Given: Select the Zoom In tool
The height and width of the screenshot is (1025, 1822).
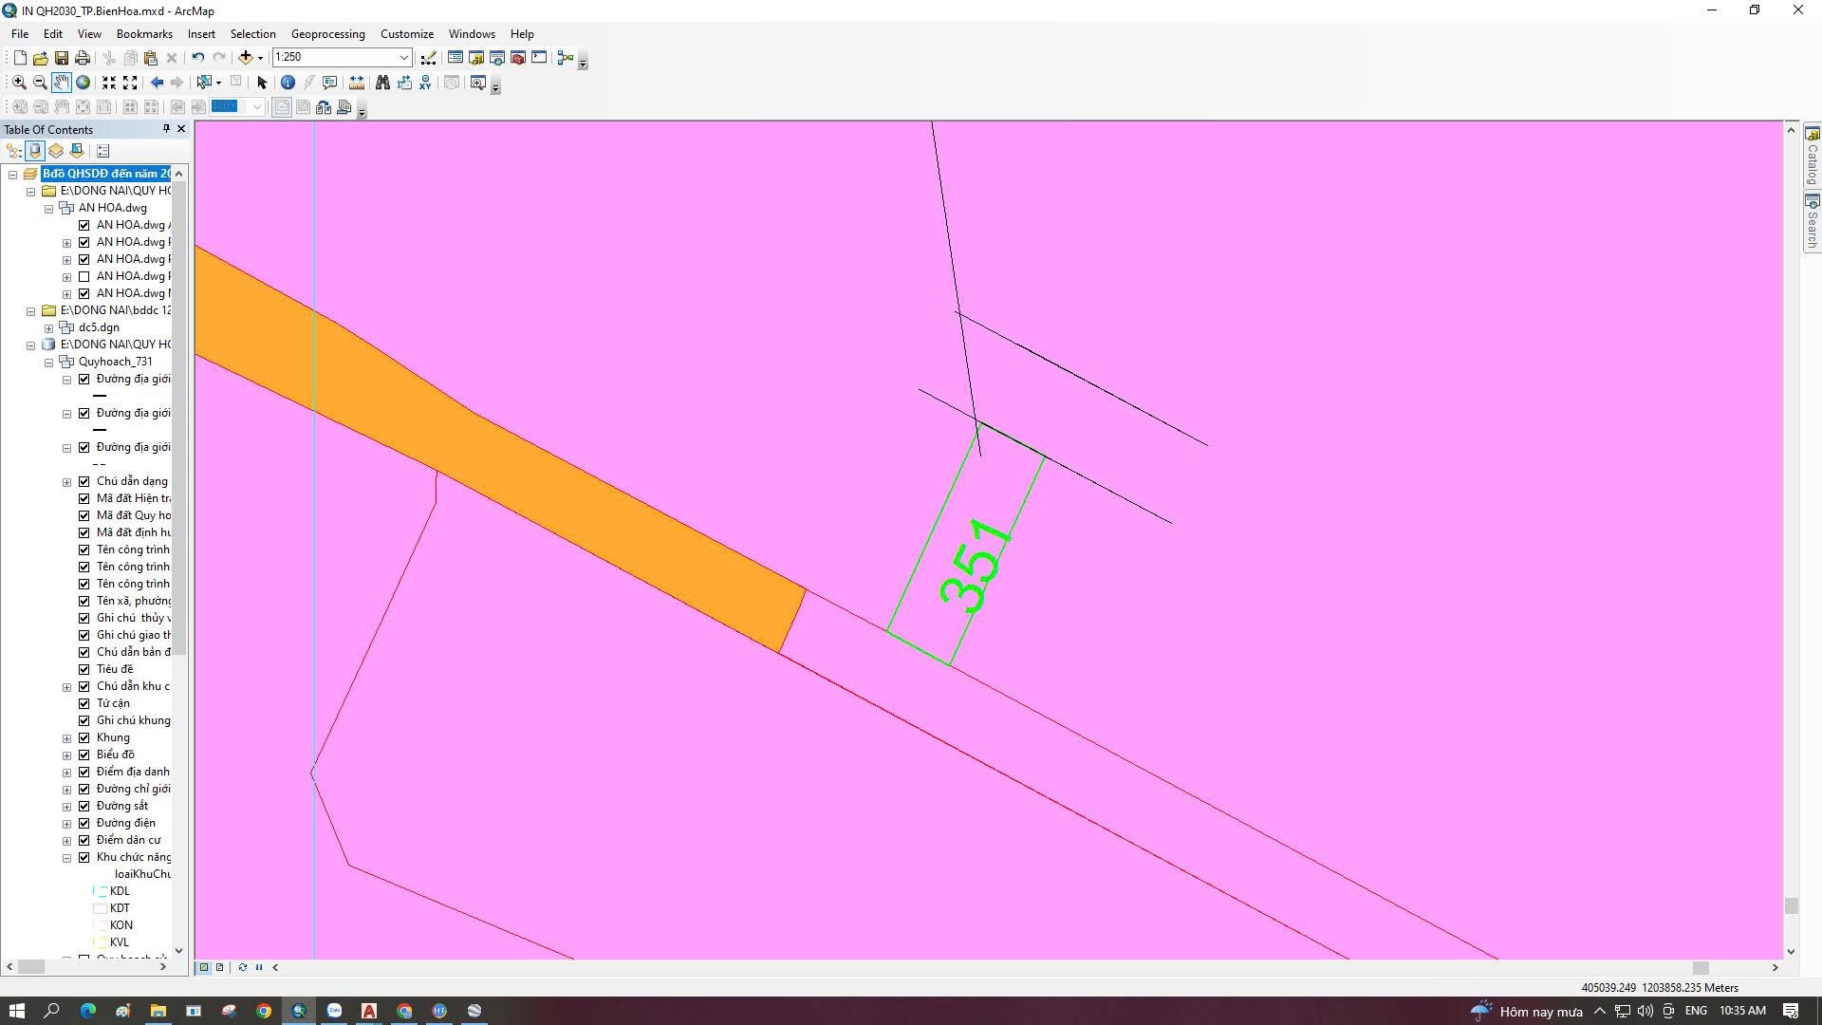Looking at the screenshot, I should 19,83.
